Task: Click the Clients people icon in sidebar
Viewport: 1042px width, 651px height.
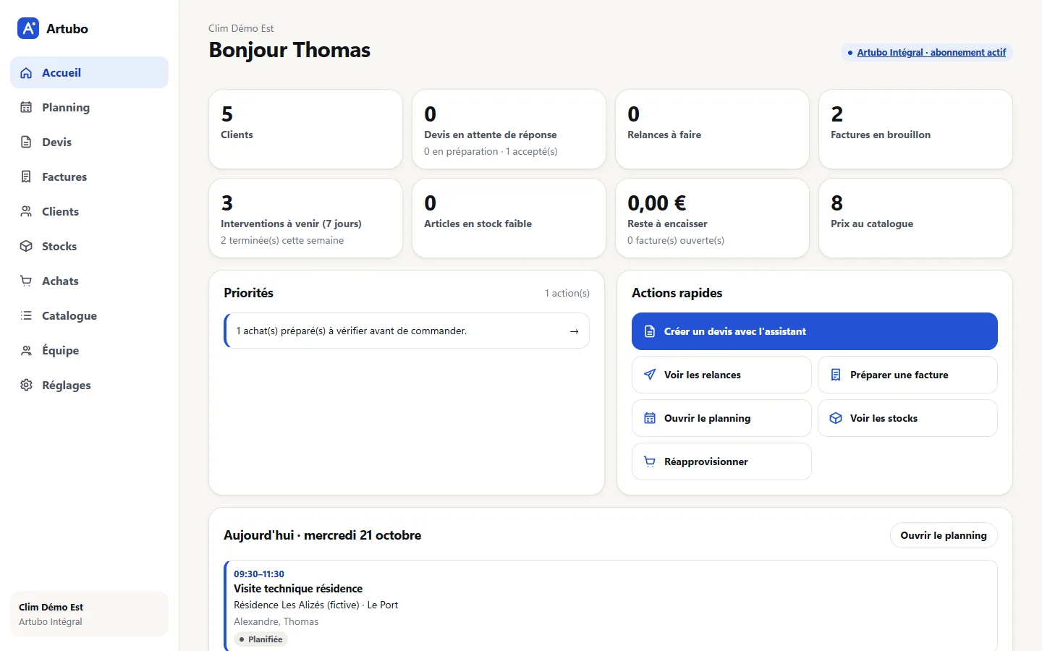Action: [x=26, y=212]
